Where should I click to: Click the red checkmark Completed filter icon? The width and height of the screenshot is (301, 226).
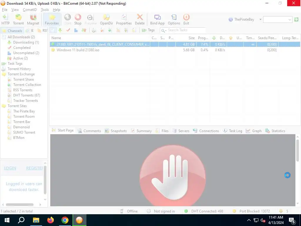68,30
